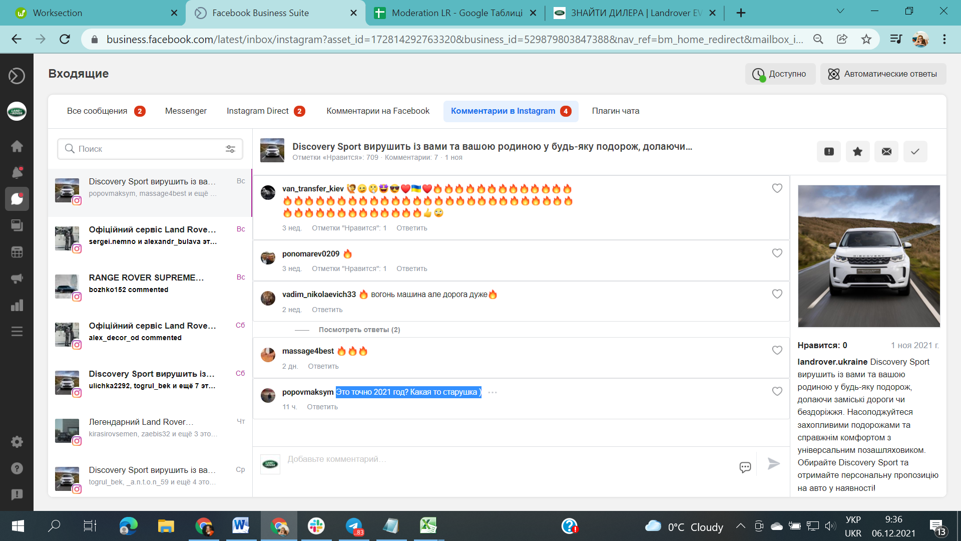Click Business Suite logo at sidebar top
The image size is (961, 541).
(x=17, y=76)
